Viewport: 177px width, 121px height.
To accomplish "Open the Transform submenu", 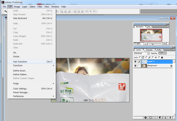I will point(31,66).
